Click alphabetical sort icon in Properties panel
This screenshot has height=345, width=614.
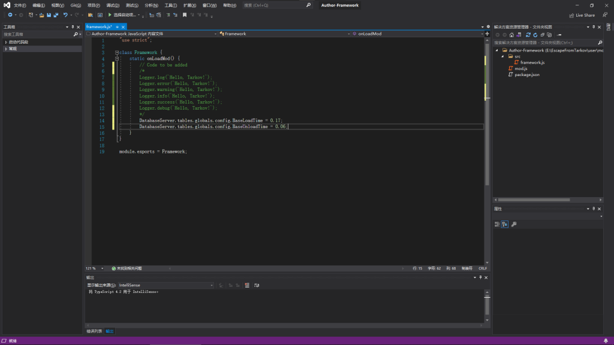[505, 224]
